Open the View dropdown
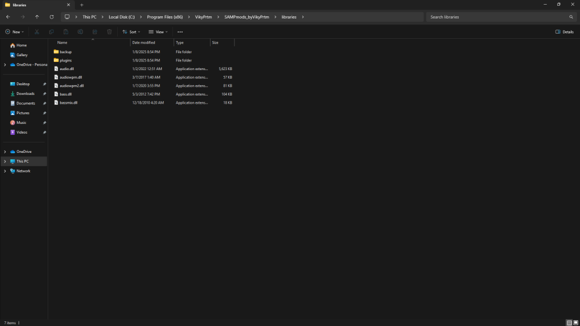Viewport: 580px width, 326px height. pyautogui.click(x=158, y=32)
